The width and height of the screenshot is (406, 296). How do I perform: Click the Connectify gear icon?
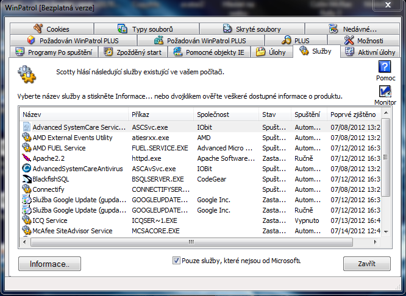[x=26, y=189]
